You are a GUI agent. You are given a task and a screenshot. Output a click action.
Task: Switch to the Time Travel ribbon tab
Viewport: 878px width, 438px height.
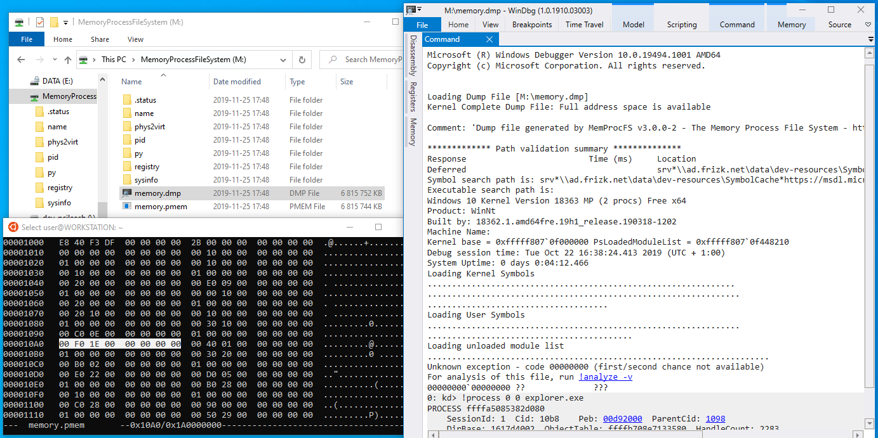coord(585,25)
